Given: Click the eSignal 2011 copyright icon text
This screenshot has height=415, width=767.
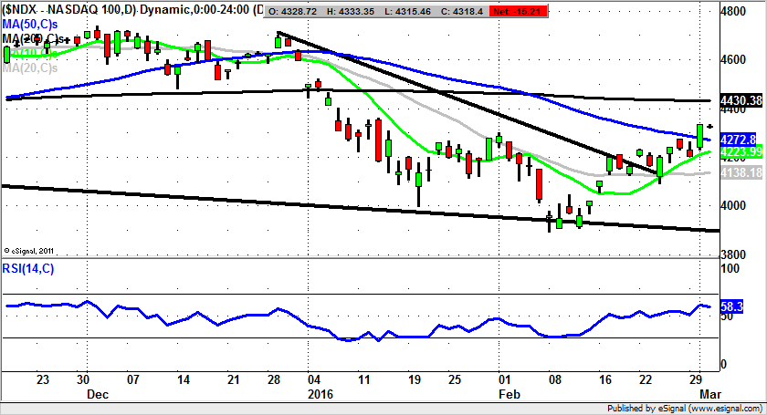Looking at the screenshot, I should click(x=29, y=249).
